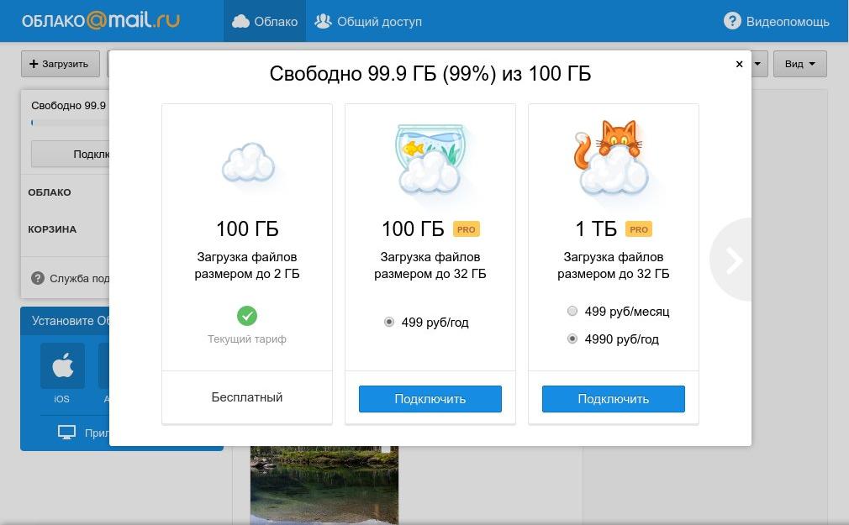Viewport: 849px width, 525px height.
Task: Click the orange cat cloud illustration
Action: (x=612, y=157)
